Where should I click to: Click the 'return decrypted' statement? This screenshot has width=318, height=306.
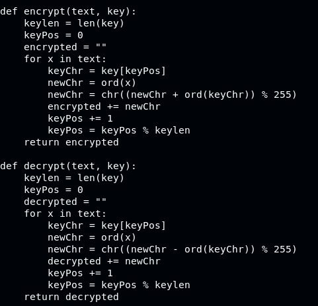[x=71, y=297]
